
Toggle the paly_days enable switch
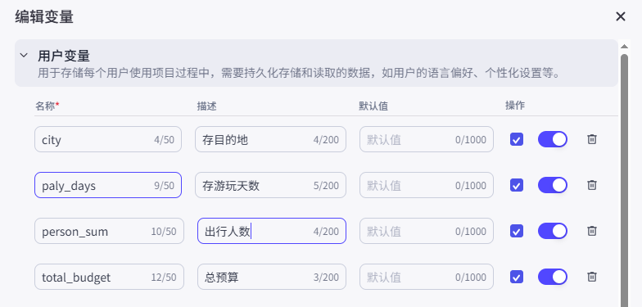click(552, 185)
